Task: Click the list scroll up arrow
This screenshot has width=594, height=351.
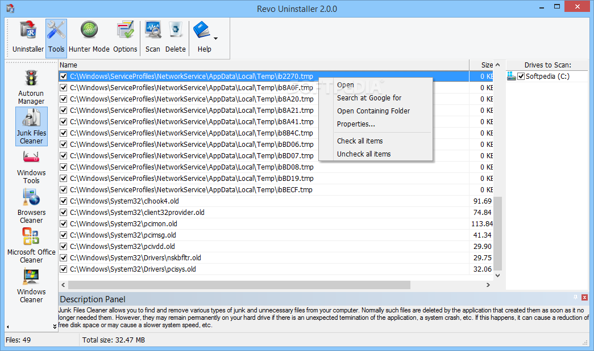Action: click(498, 65)
